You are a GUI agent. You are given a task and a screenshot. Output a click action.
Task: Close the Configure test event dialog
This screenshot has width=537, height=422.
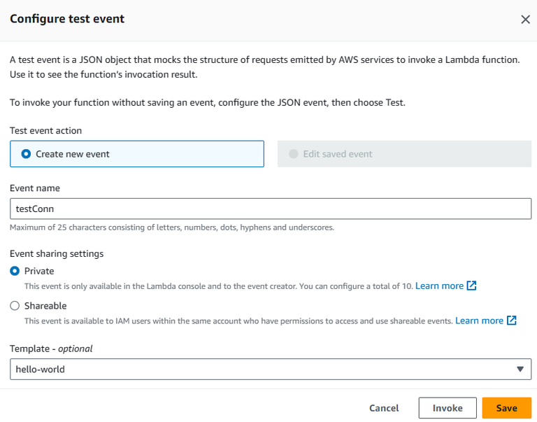pyautogui.click(x=525, y=20)
